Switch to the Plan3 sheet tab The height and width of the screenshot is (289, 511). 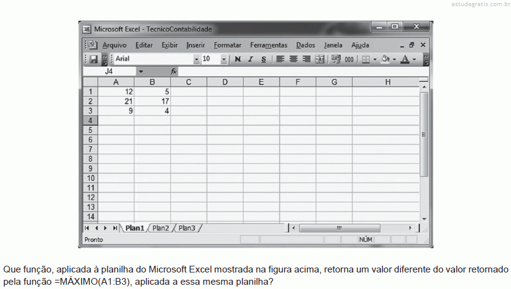click(187, 228)
